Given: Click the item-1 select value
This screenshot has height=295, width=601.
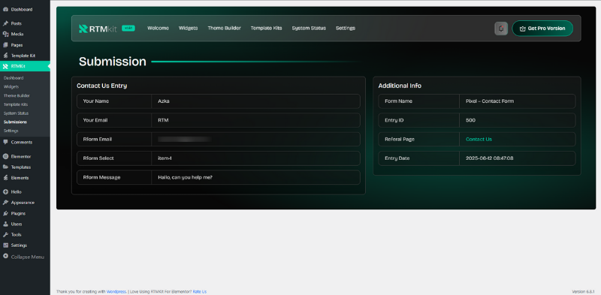Looking at the screenshot, I should [165, 158].
